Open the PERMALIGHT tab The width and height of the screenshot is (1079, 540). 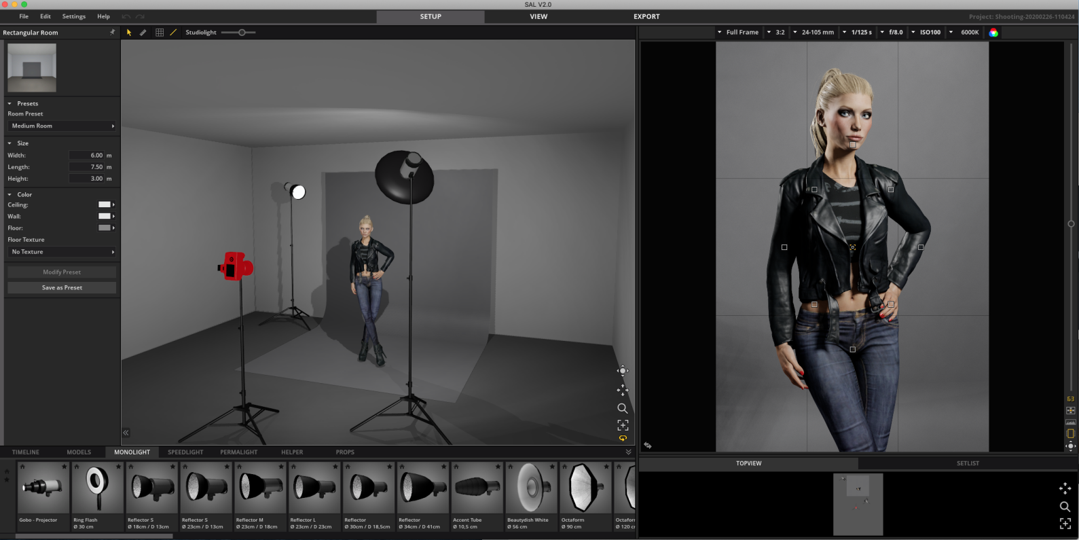pyautogui.click(x=239, y=452)
